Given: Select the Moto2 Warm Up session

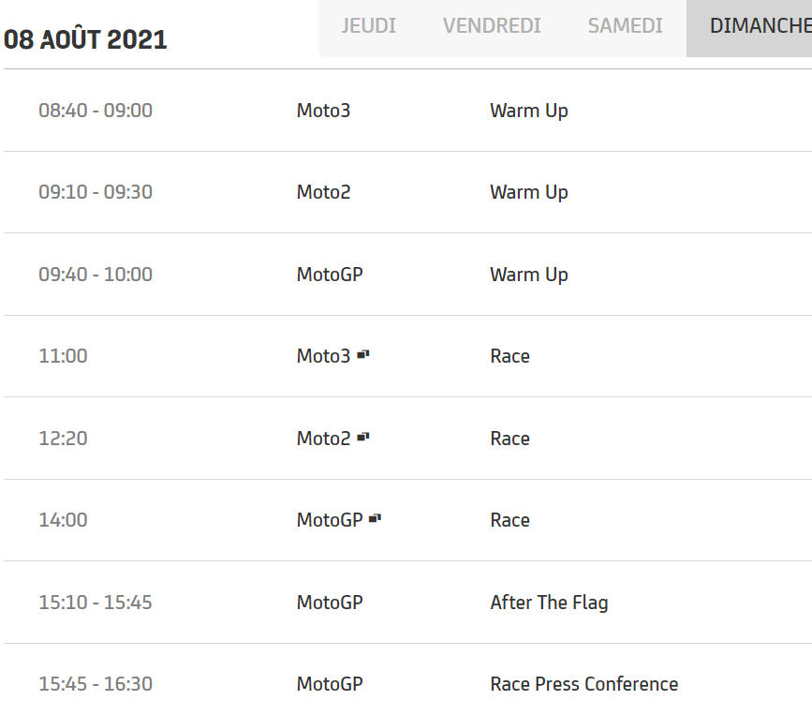Looking at the screenshot, I should tap(528, 192).
